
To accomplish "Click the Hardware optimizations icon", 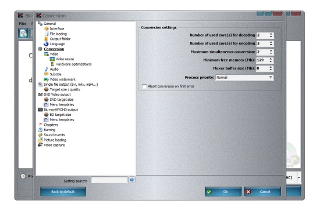I will (52, 64).
